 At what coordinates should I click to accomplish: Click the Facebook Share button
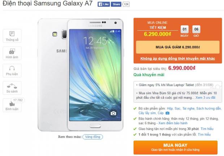[116, 4]
